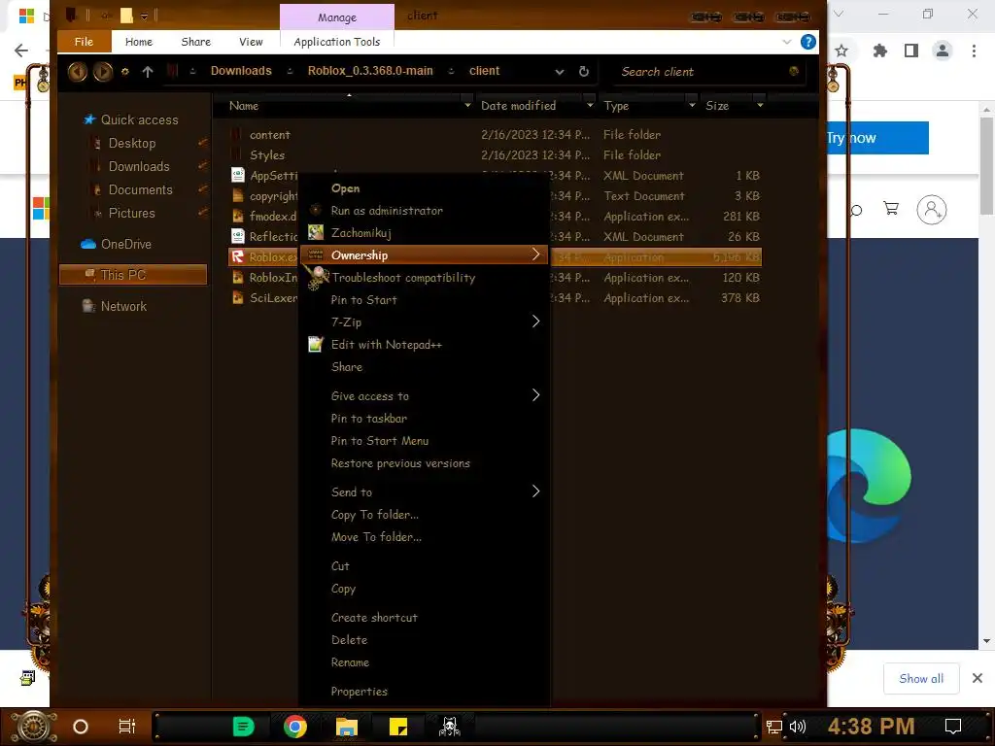This screenshot has width=995, height=746.
Task: Open address bar history dropdown
Action: pos(560,72)
